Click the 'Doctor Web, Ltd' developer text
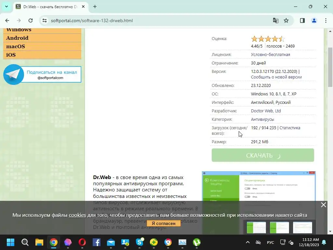Screen dimensions: 333x250 click(x=266, y=111)
